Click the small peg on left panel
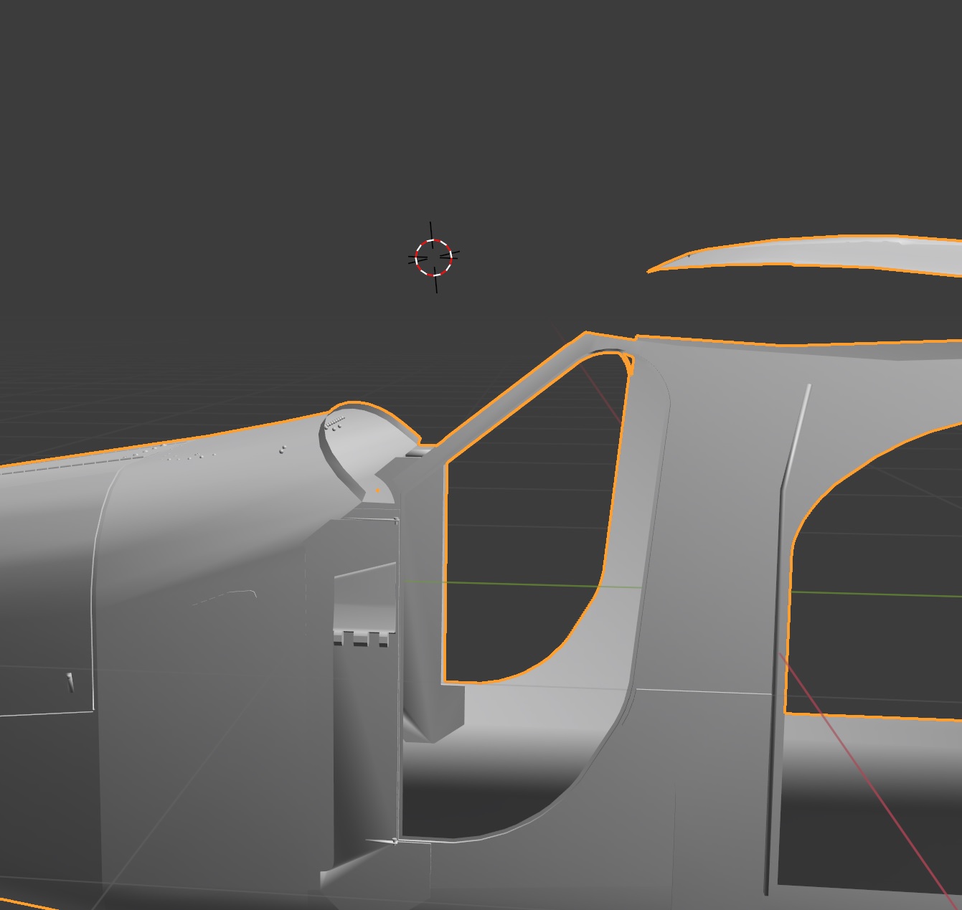This screenshot has width=962, height=910. tap(70, 683)
